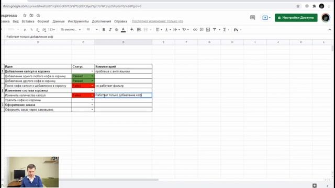
Task: Click the move-to-folder icon
Action: [x=31, y=15]
